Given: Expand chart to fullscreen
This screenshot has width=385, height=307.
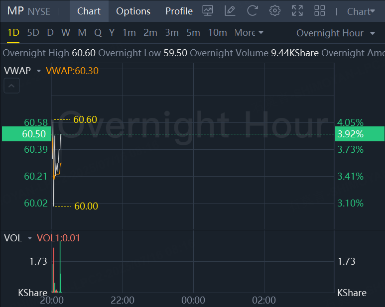Looking at the screenshot, I should [x=297, y=10].
